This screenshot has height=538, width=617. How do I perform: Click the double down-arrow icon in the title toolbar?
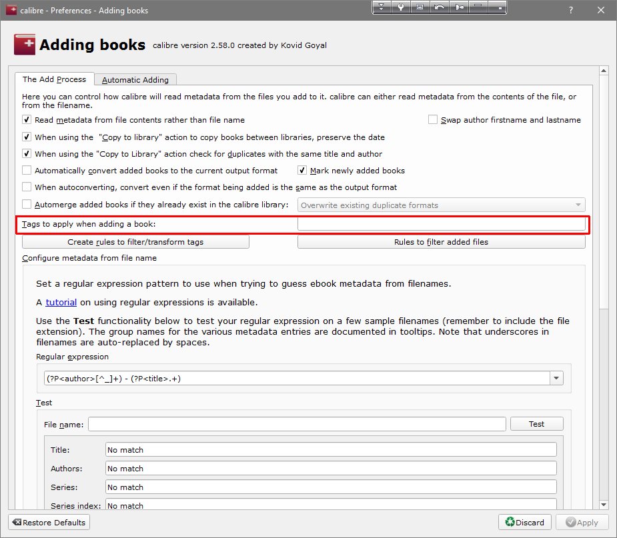pos(382,7)
